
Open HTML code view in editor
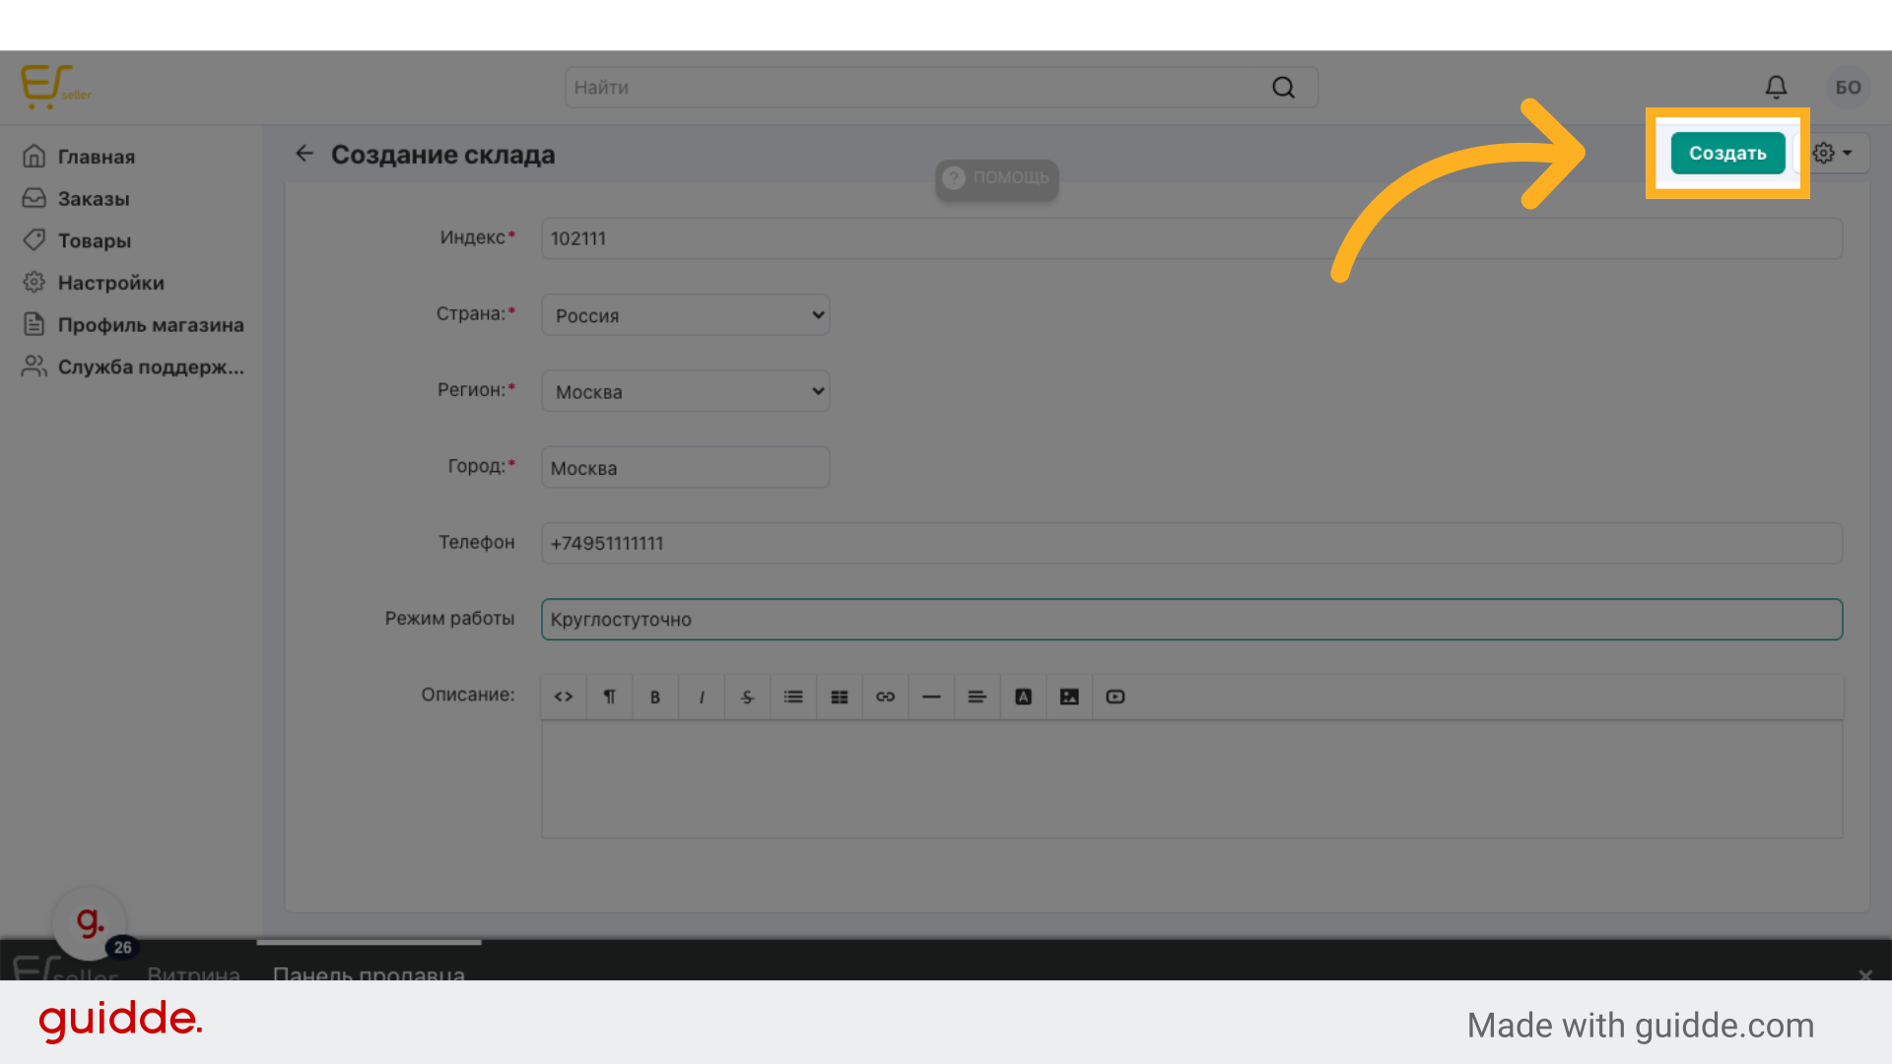tap(564, 697)
